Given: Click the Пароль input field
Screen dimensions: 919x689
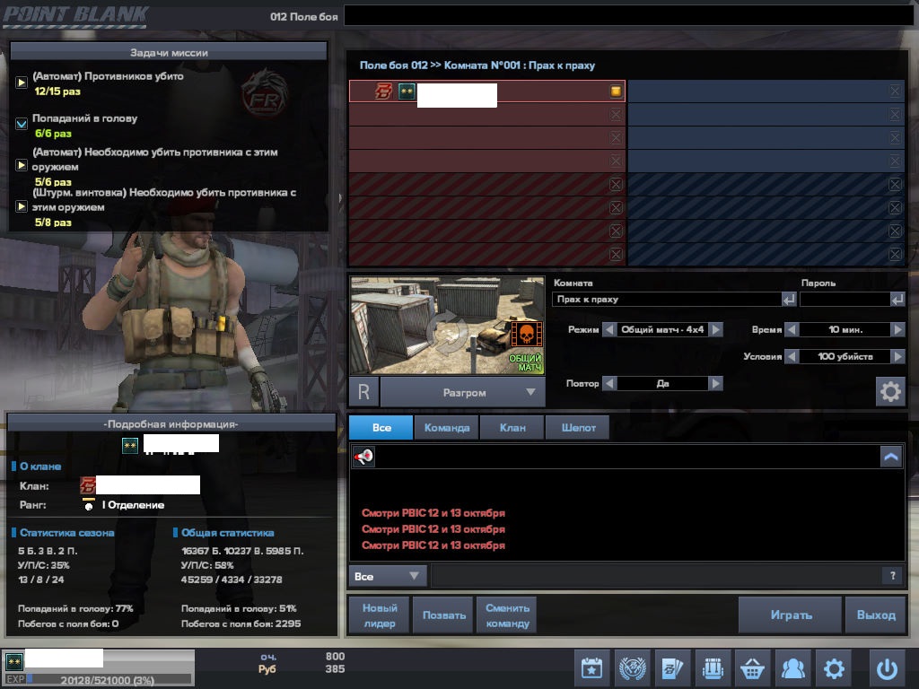Looking at the screenshot, I should [845, 300].
